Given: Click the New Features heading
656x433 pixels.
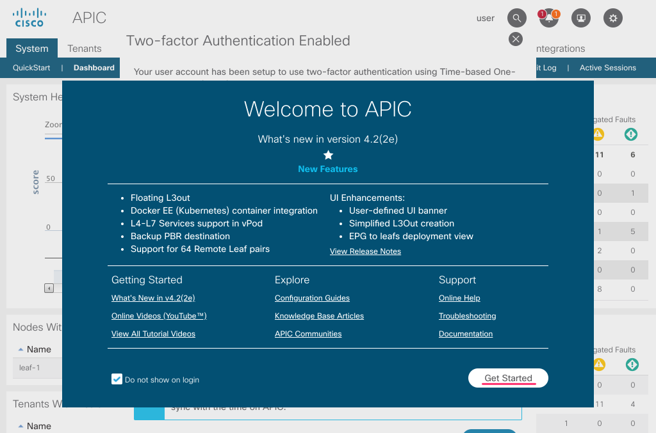Looking at the screenshot, I should (x=327, y=169).
